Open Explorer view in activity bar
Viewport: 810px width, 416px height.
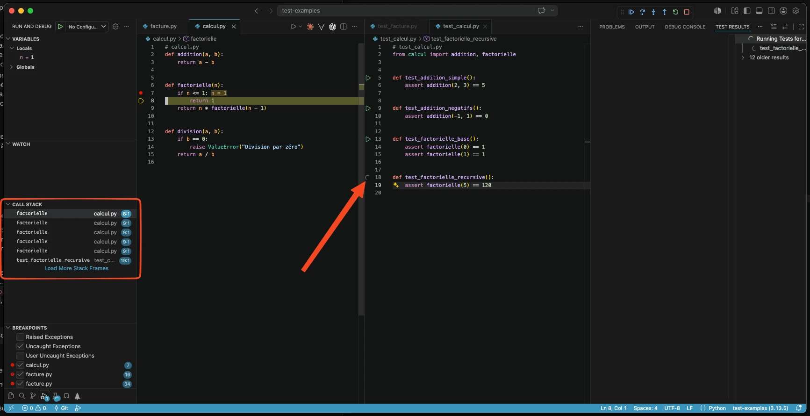[x=11, y=396]
